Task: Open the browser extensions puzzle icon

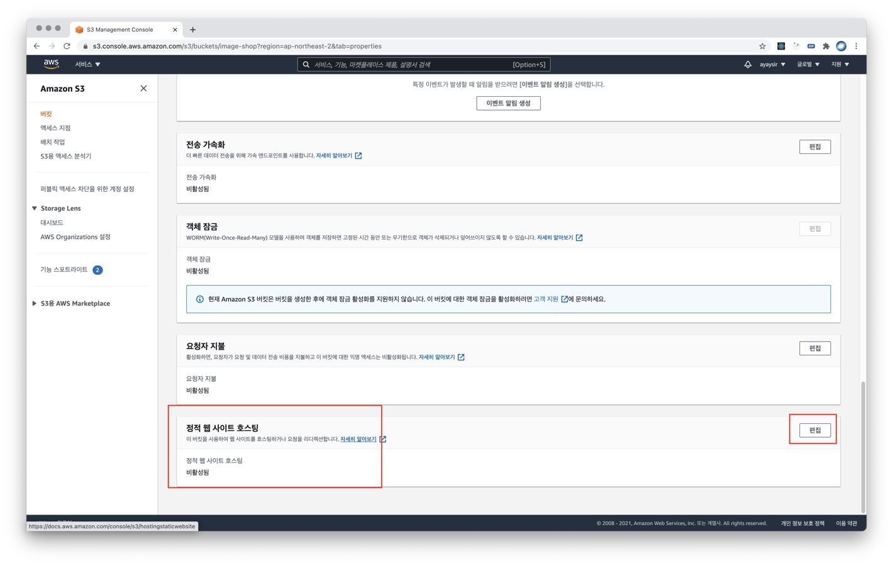Action: [826, 46]
